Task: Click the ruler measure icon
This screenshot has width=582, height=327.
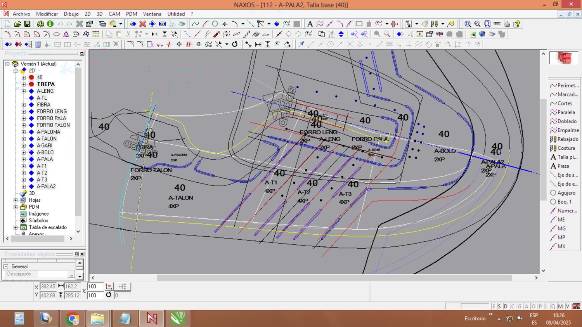Action: [x=497, y=24]
